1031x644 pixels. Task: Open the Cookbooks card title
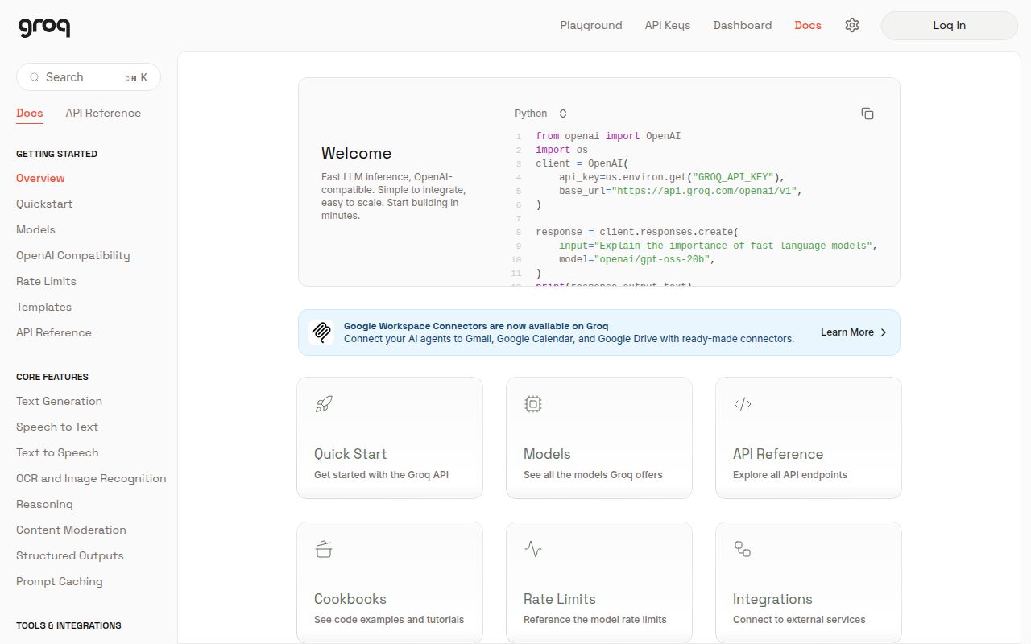[x=350, y=599]
